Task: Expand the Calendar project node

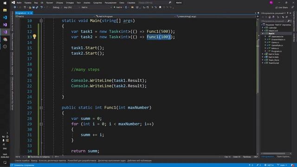Action: (263, 28)
